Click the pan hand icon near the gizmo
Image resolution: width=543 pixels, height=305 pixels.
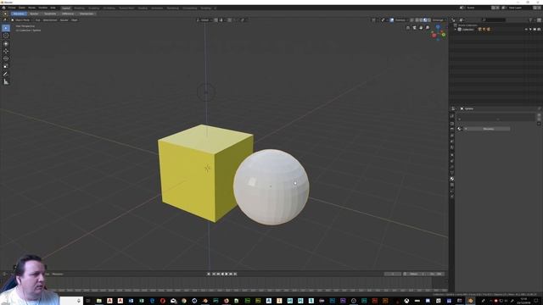[421, 28]
